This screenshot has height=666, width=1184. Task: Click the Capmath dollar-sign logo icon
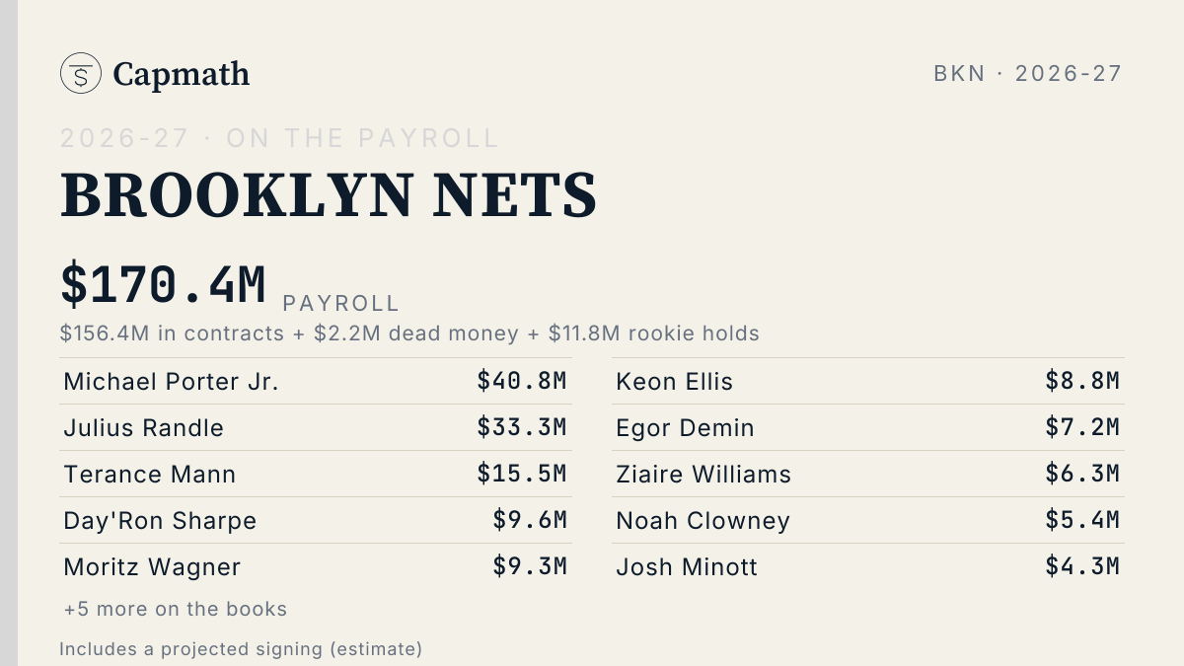tap(81, 73)
